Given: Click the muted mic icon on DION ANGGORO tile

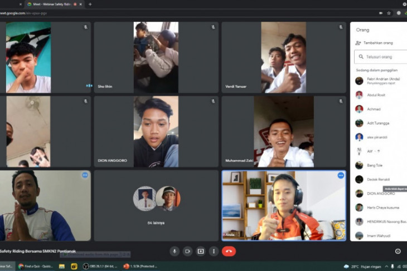Looking at the screenshot, I should 213,101.
